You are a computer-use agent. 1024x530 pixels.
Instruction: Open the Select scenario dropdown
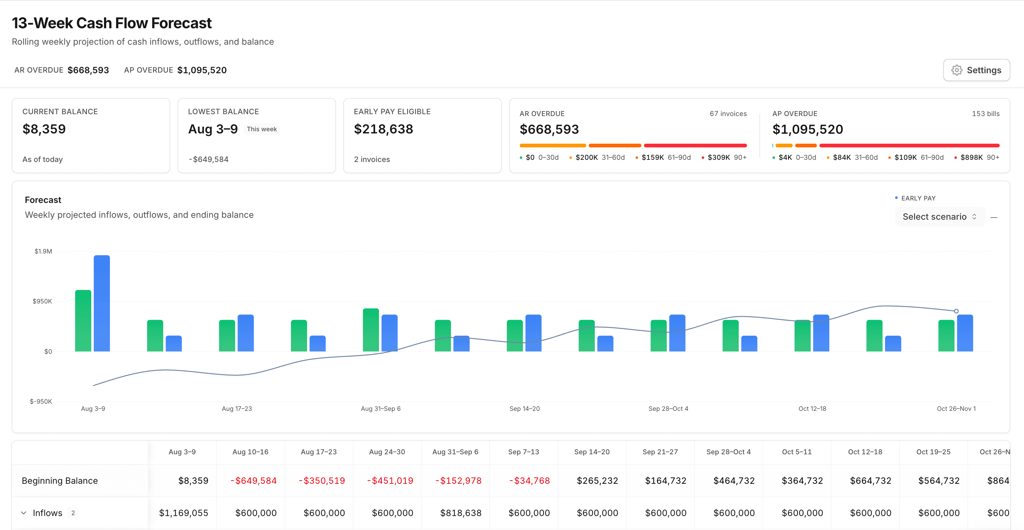(x=940, y=217)
